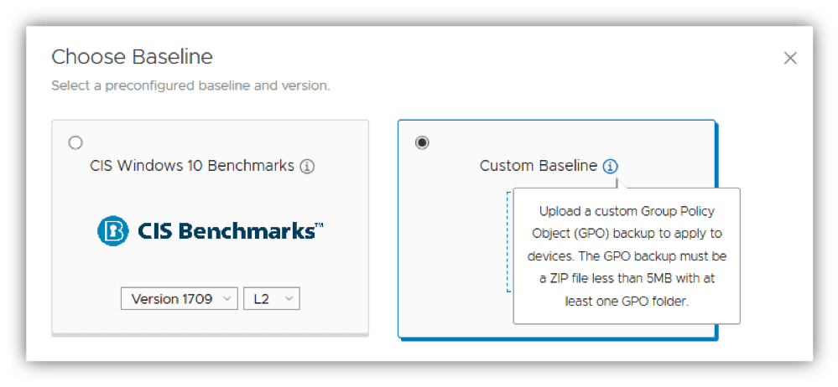Viewport: 838px width, 387px height.
Task: Open the Version 1709 dropdown
Action: [x=180, y=299]
